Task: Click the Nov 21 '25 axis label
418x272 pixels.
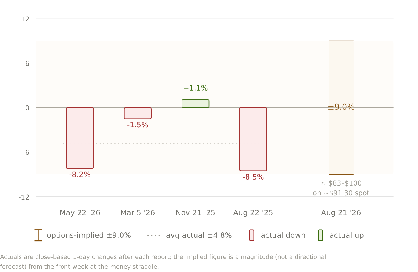Action: 195,213
